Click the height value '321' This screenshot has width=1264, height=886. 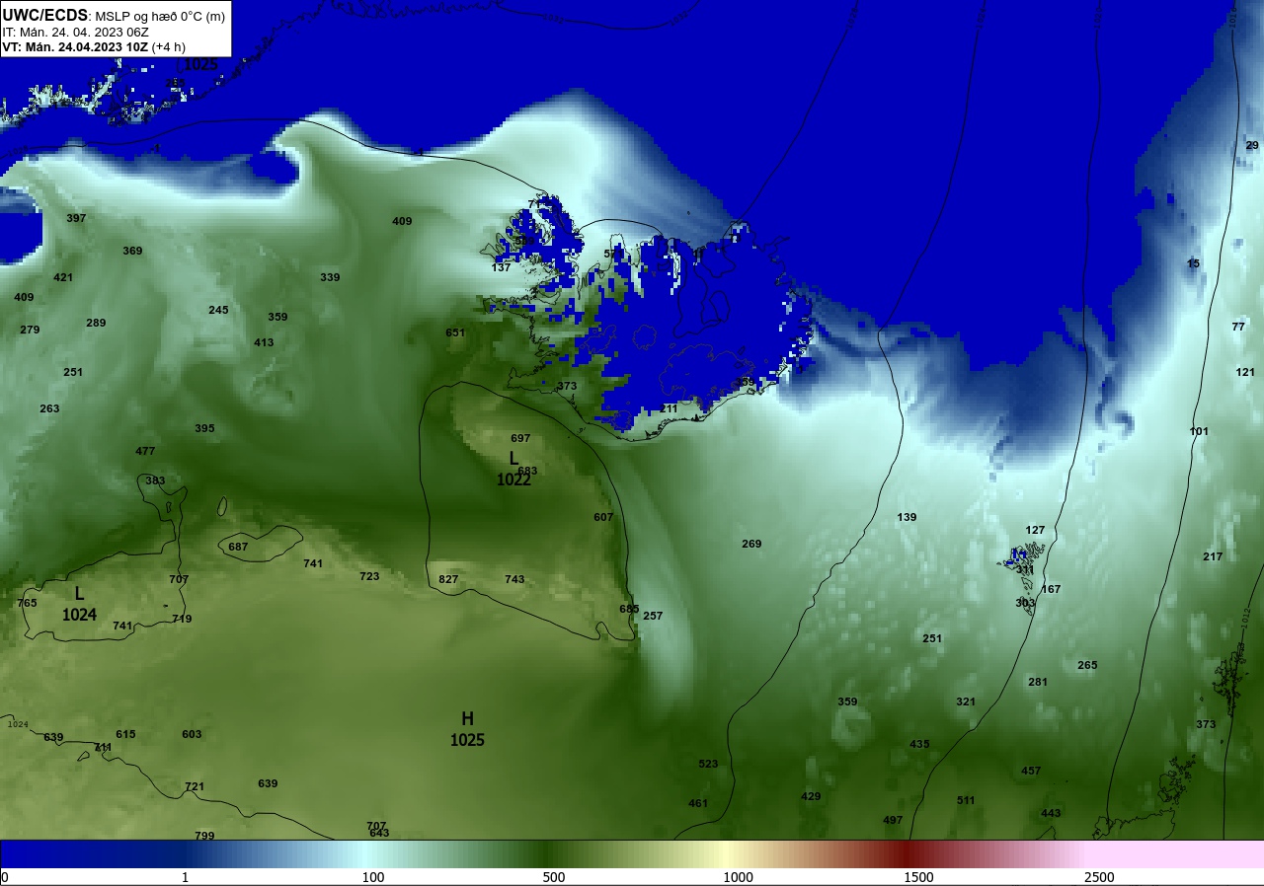(966, 701)
